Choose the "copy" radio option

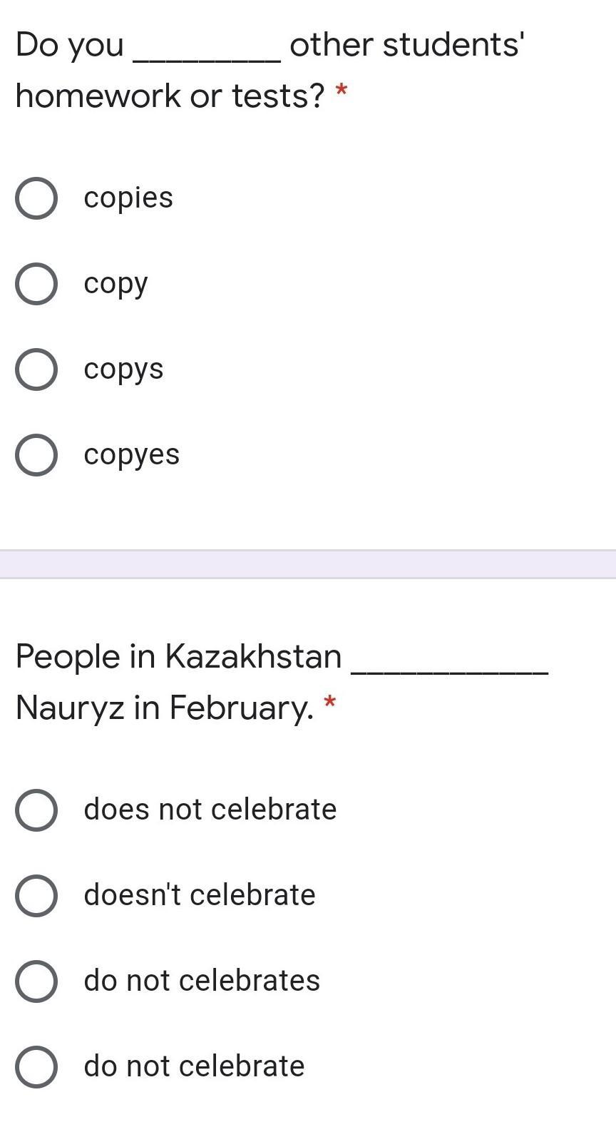(36, 284)
